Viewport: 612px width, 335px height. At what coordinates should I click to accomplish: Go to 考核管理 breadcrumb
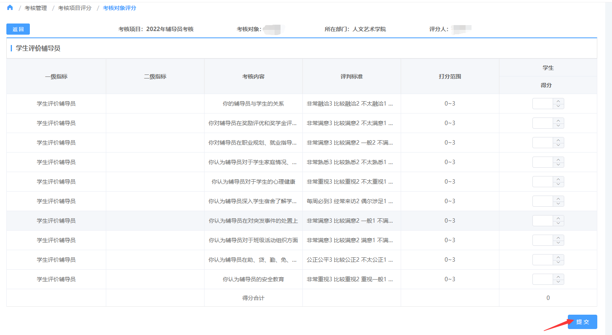(36, 8)
